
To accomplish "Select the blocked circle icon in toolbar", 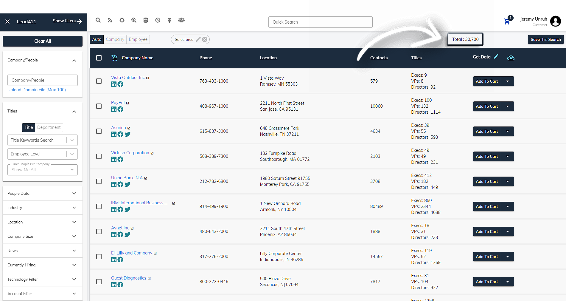I will [x=158, y=20].
